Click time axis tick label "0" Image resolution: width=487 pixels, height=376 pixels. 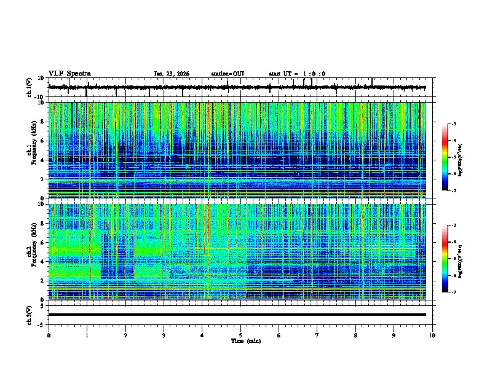click(x=49, y=335)
